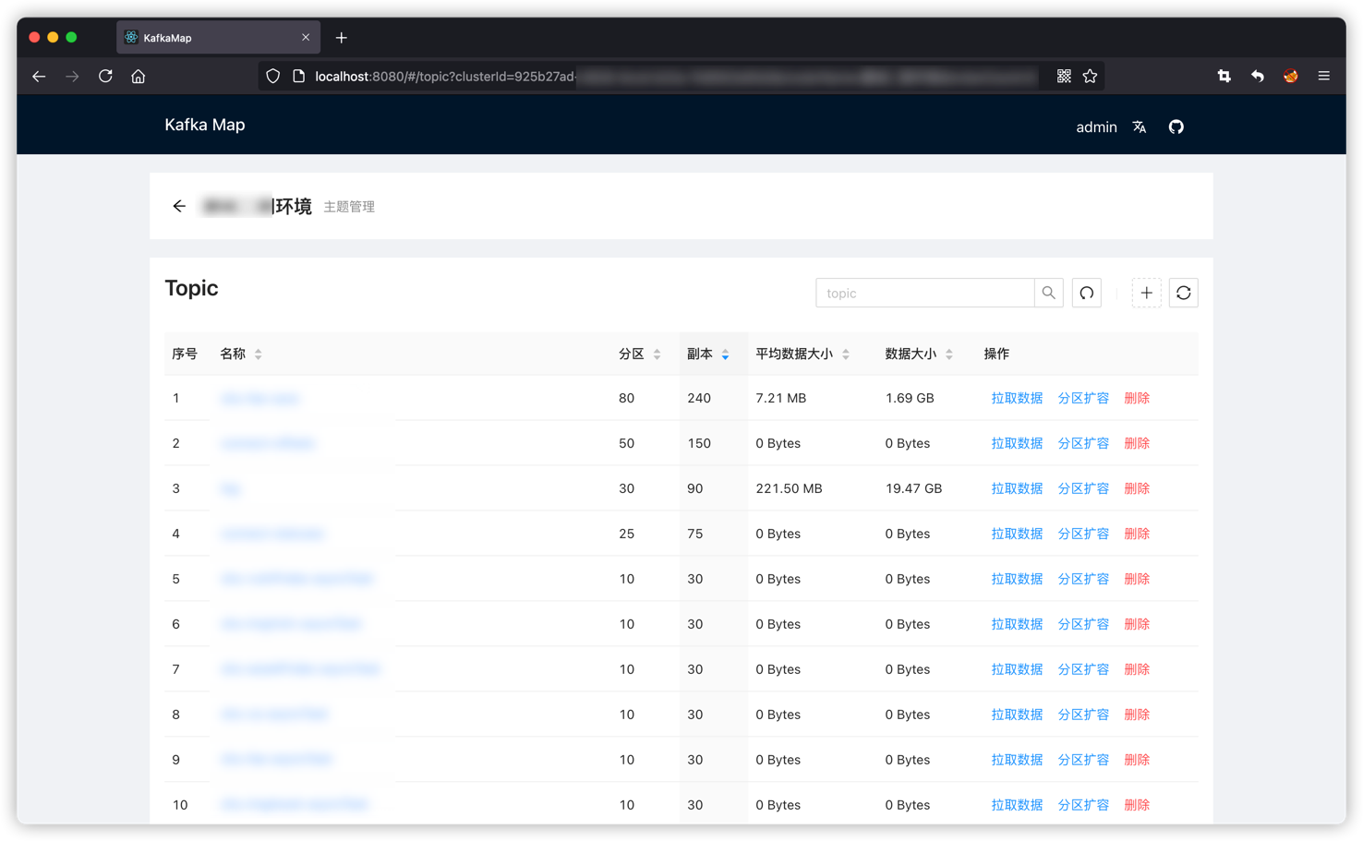Click inside the topic search input field
Image resolution: width=1363 pixels, height=841 pixels.
pyautogui.click(x=923, y=293)
